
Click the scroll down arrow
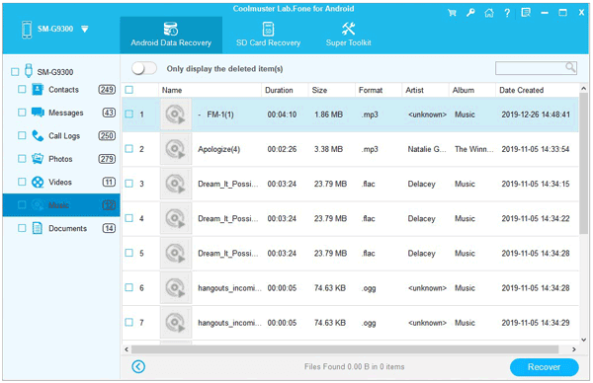(583, 340)
